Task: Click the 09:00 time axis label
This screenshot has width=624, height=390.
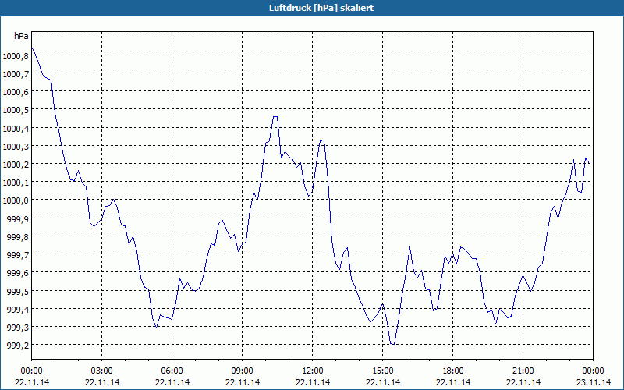Action: (x=243, y=371)
